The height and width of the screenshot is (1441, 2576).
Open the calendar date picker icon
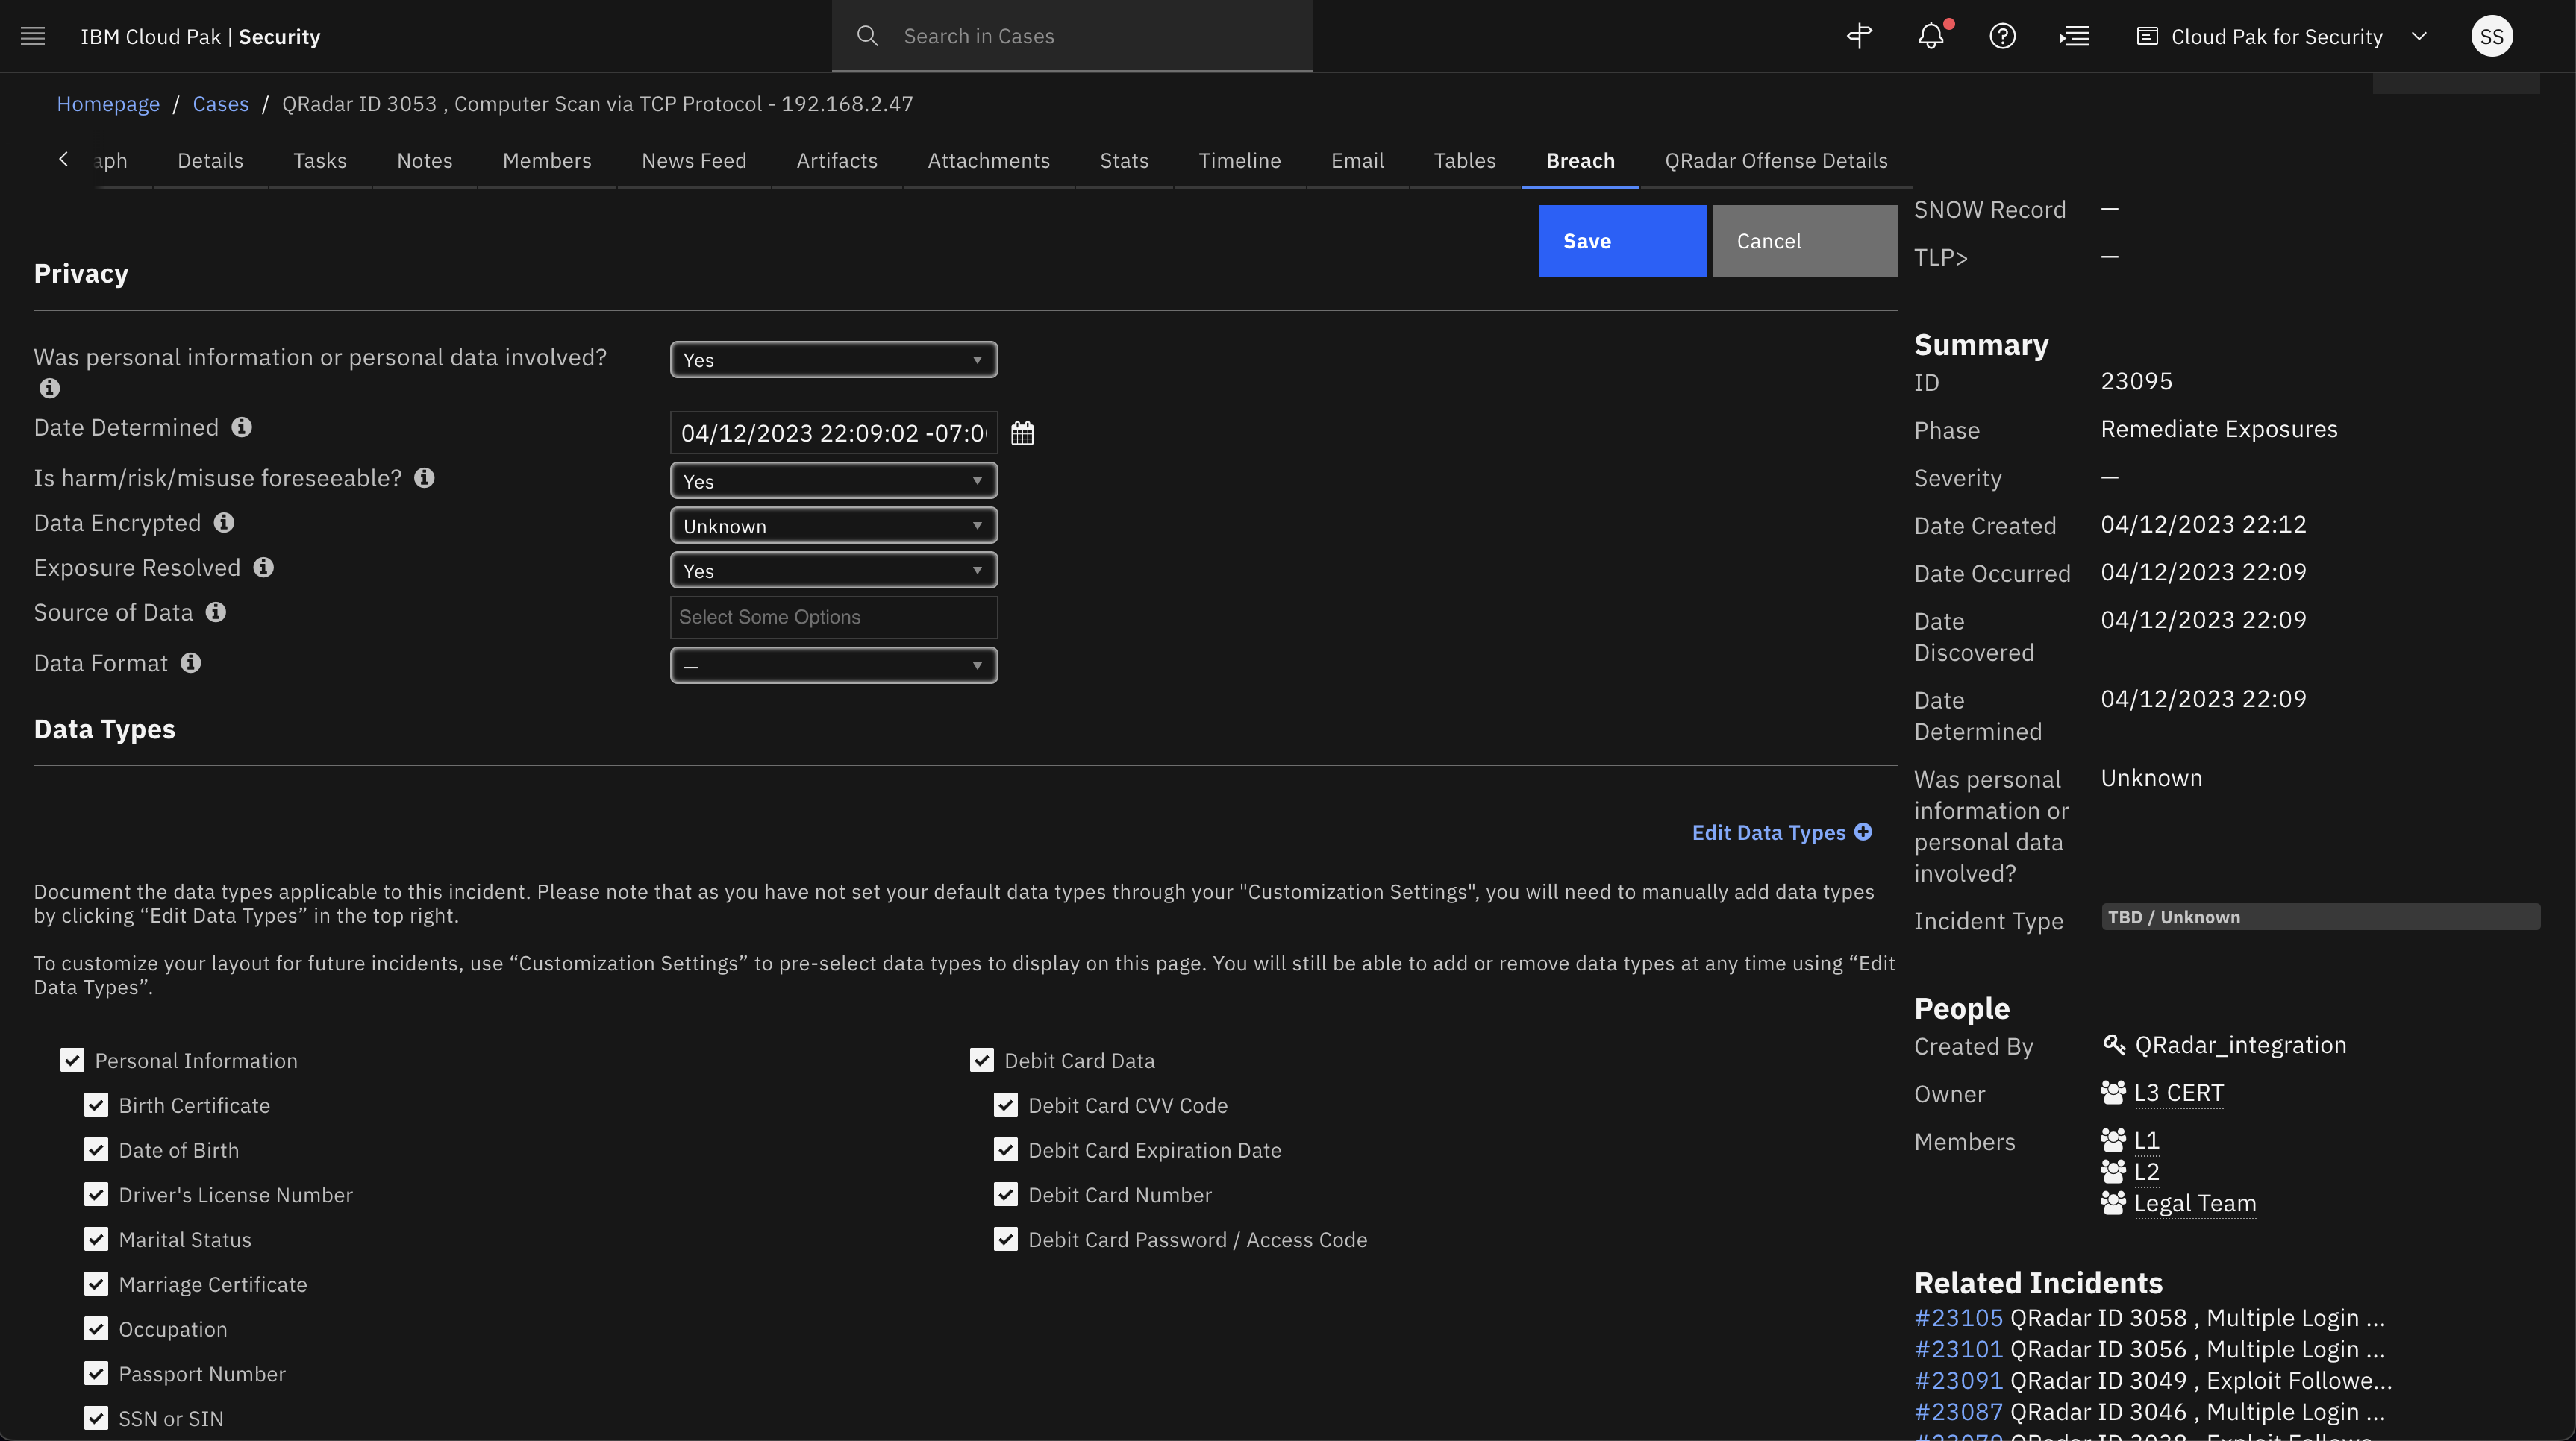tap(1022, 433)
